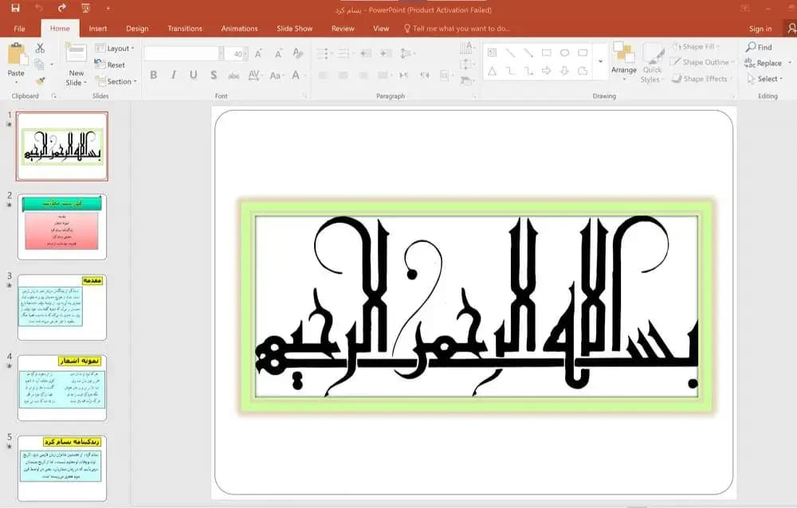Screen dimensions: 797x508
Task: Open the Slide Show tab
Action: click(295, 29)
